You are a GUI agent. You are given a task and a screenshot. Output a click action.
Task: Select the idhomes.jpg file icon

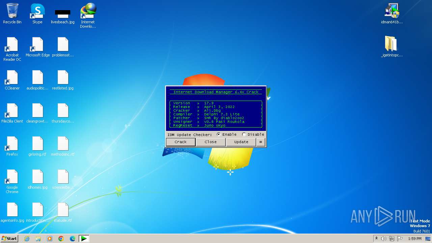(37, 180)
